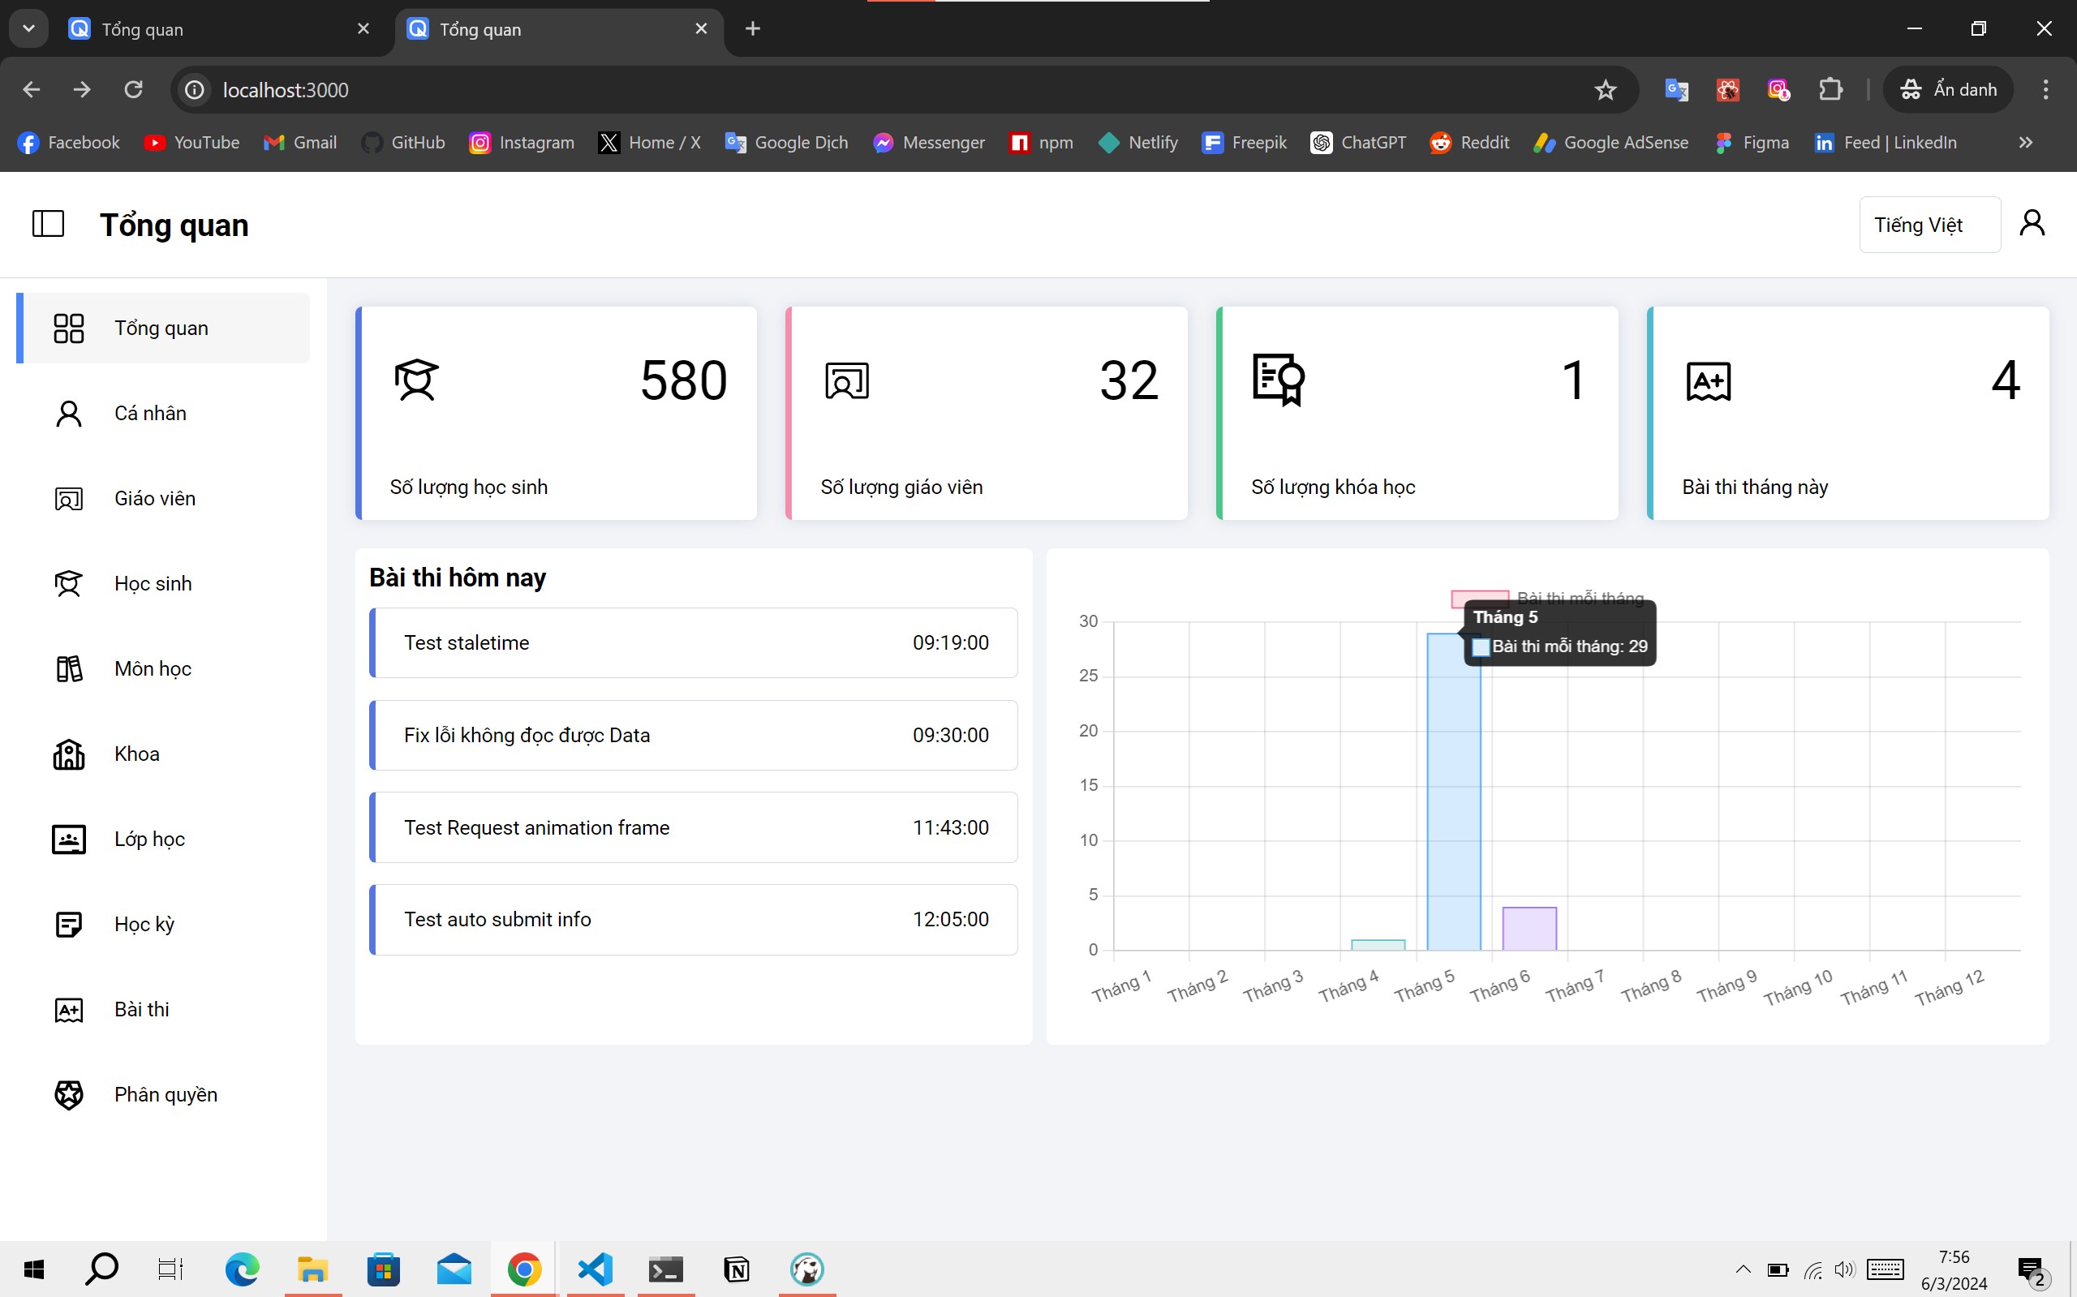Open the npm bookmark
The width and height of the screenshot is (2077, 1297).
1042,143
